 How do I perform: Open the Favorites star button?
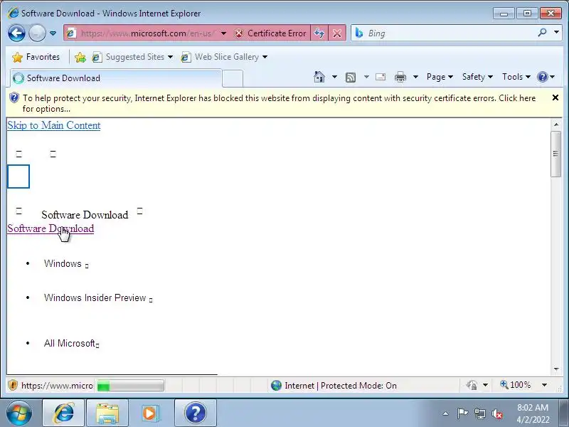tap(36, 57)
